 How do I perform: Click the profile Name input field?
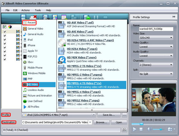click(x=156, y=29)
